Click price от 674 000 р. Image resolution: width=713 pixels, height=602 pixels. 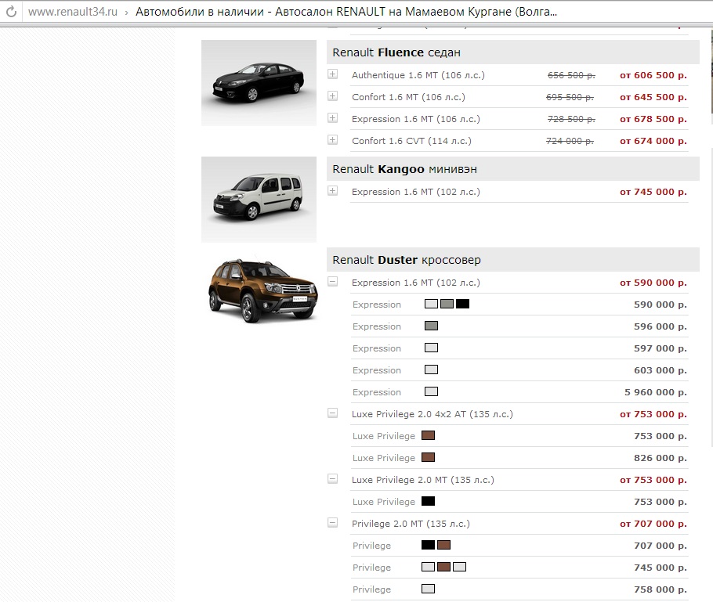pos(653,141)
